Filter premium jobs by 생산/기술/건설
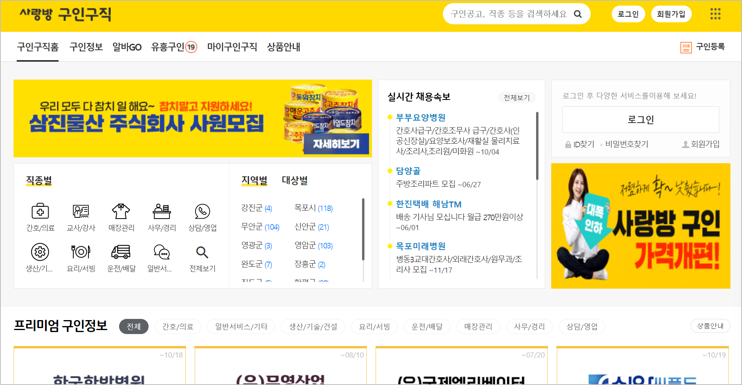 tap(313, 326)
